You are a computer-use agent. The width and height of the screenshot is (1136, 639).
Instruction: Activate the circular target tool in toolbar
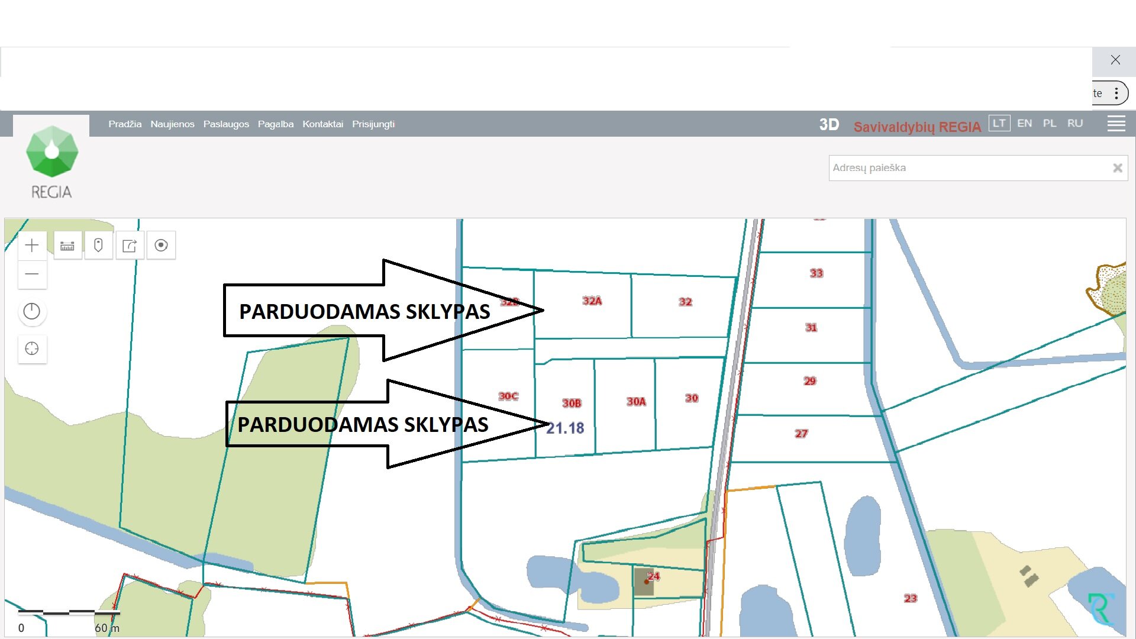(x=161, y=245)
